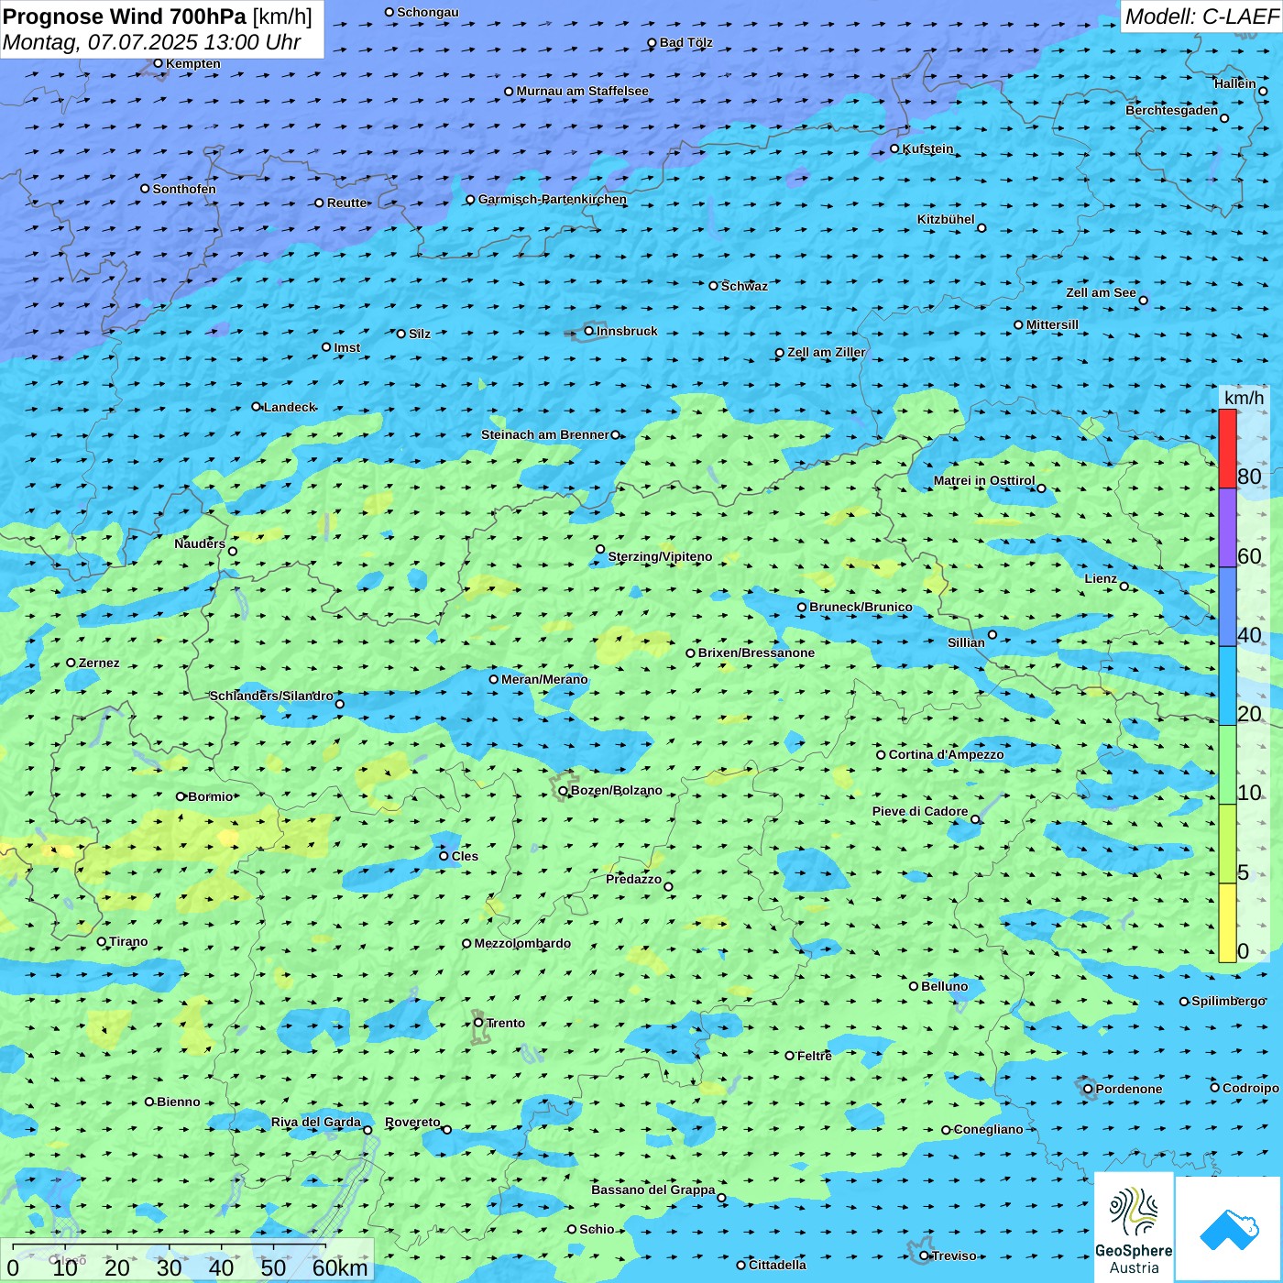Click the forecast date 'Montag, 07.07.2025 13:00 Uhr'

(x=151, y=42)
